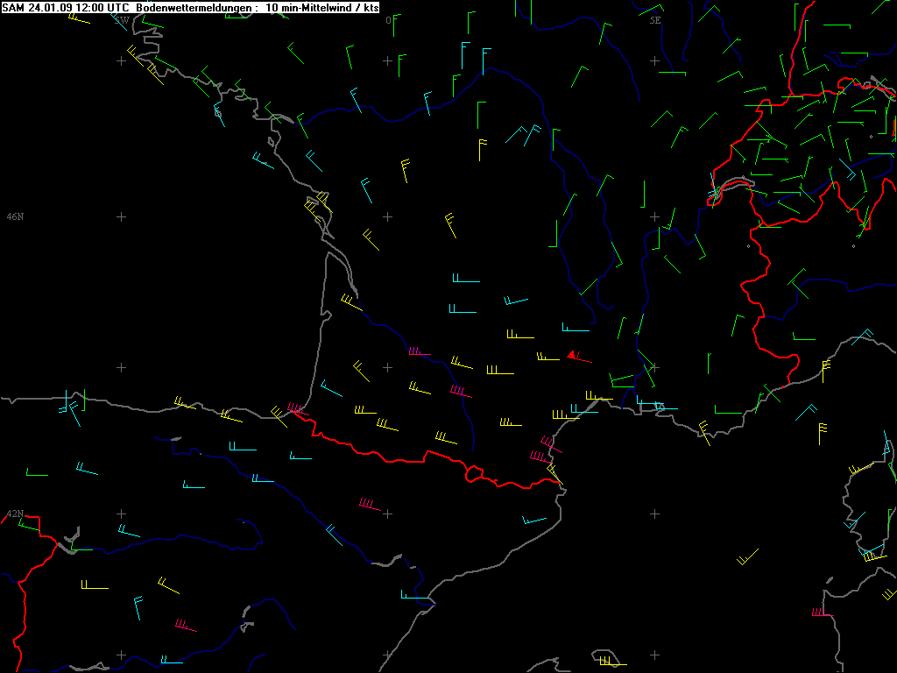This screenshot has width=897, height=673.
Task: Click the 0E longitude label
Action: click(x=391, y=19)
